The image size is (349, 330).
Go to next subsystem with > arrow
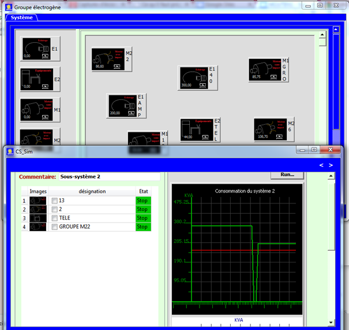[331, 165]
